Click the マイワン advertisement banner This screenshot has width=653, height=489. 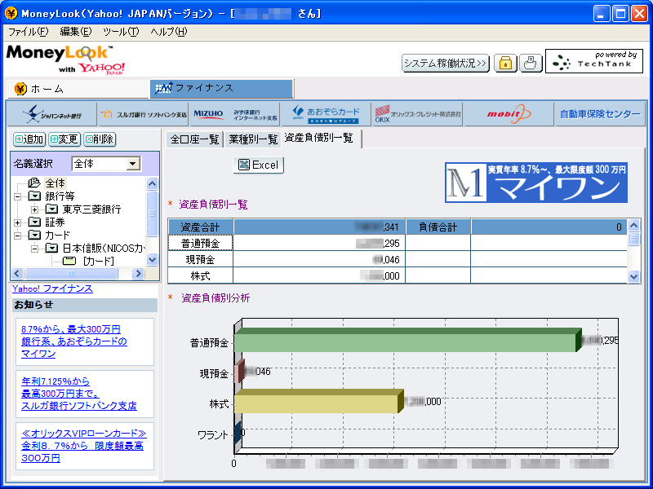click(536, 183)
